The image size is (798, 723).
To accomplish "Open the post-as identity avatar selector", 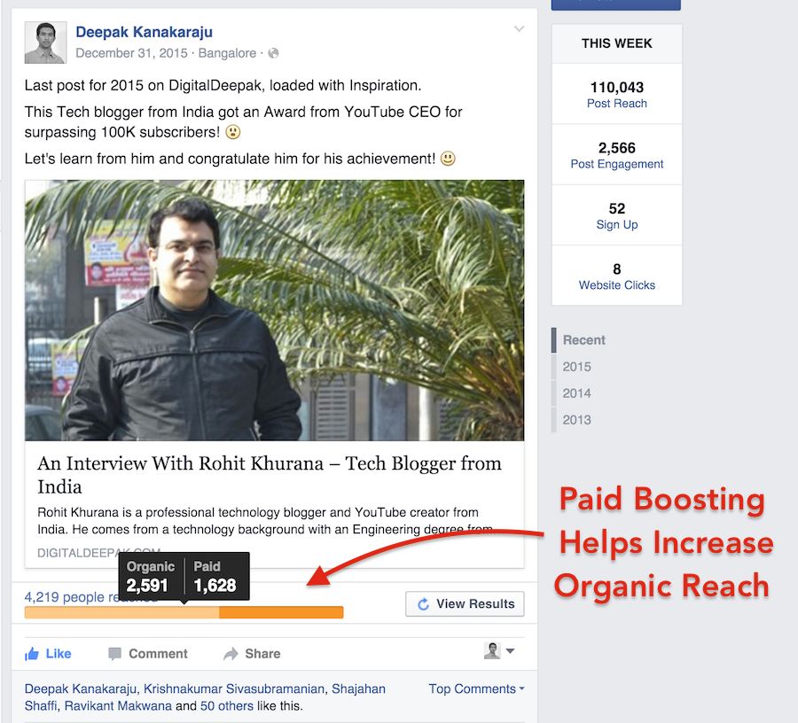I will point(492,651).
